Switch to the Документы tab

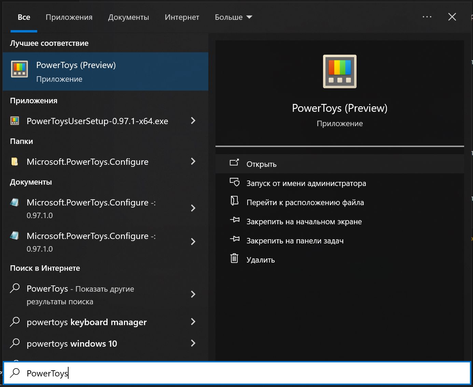(x=128, y=17)
